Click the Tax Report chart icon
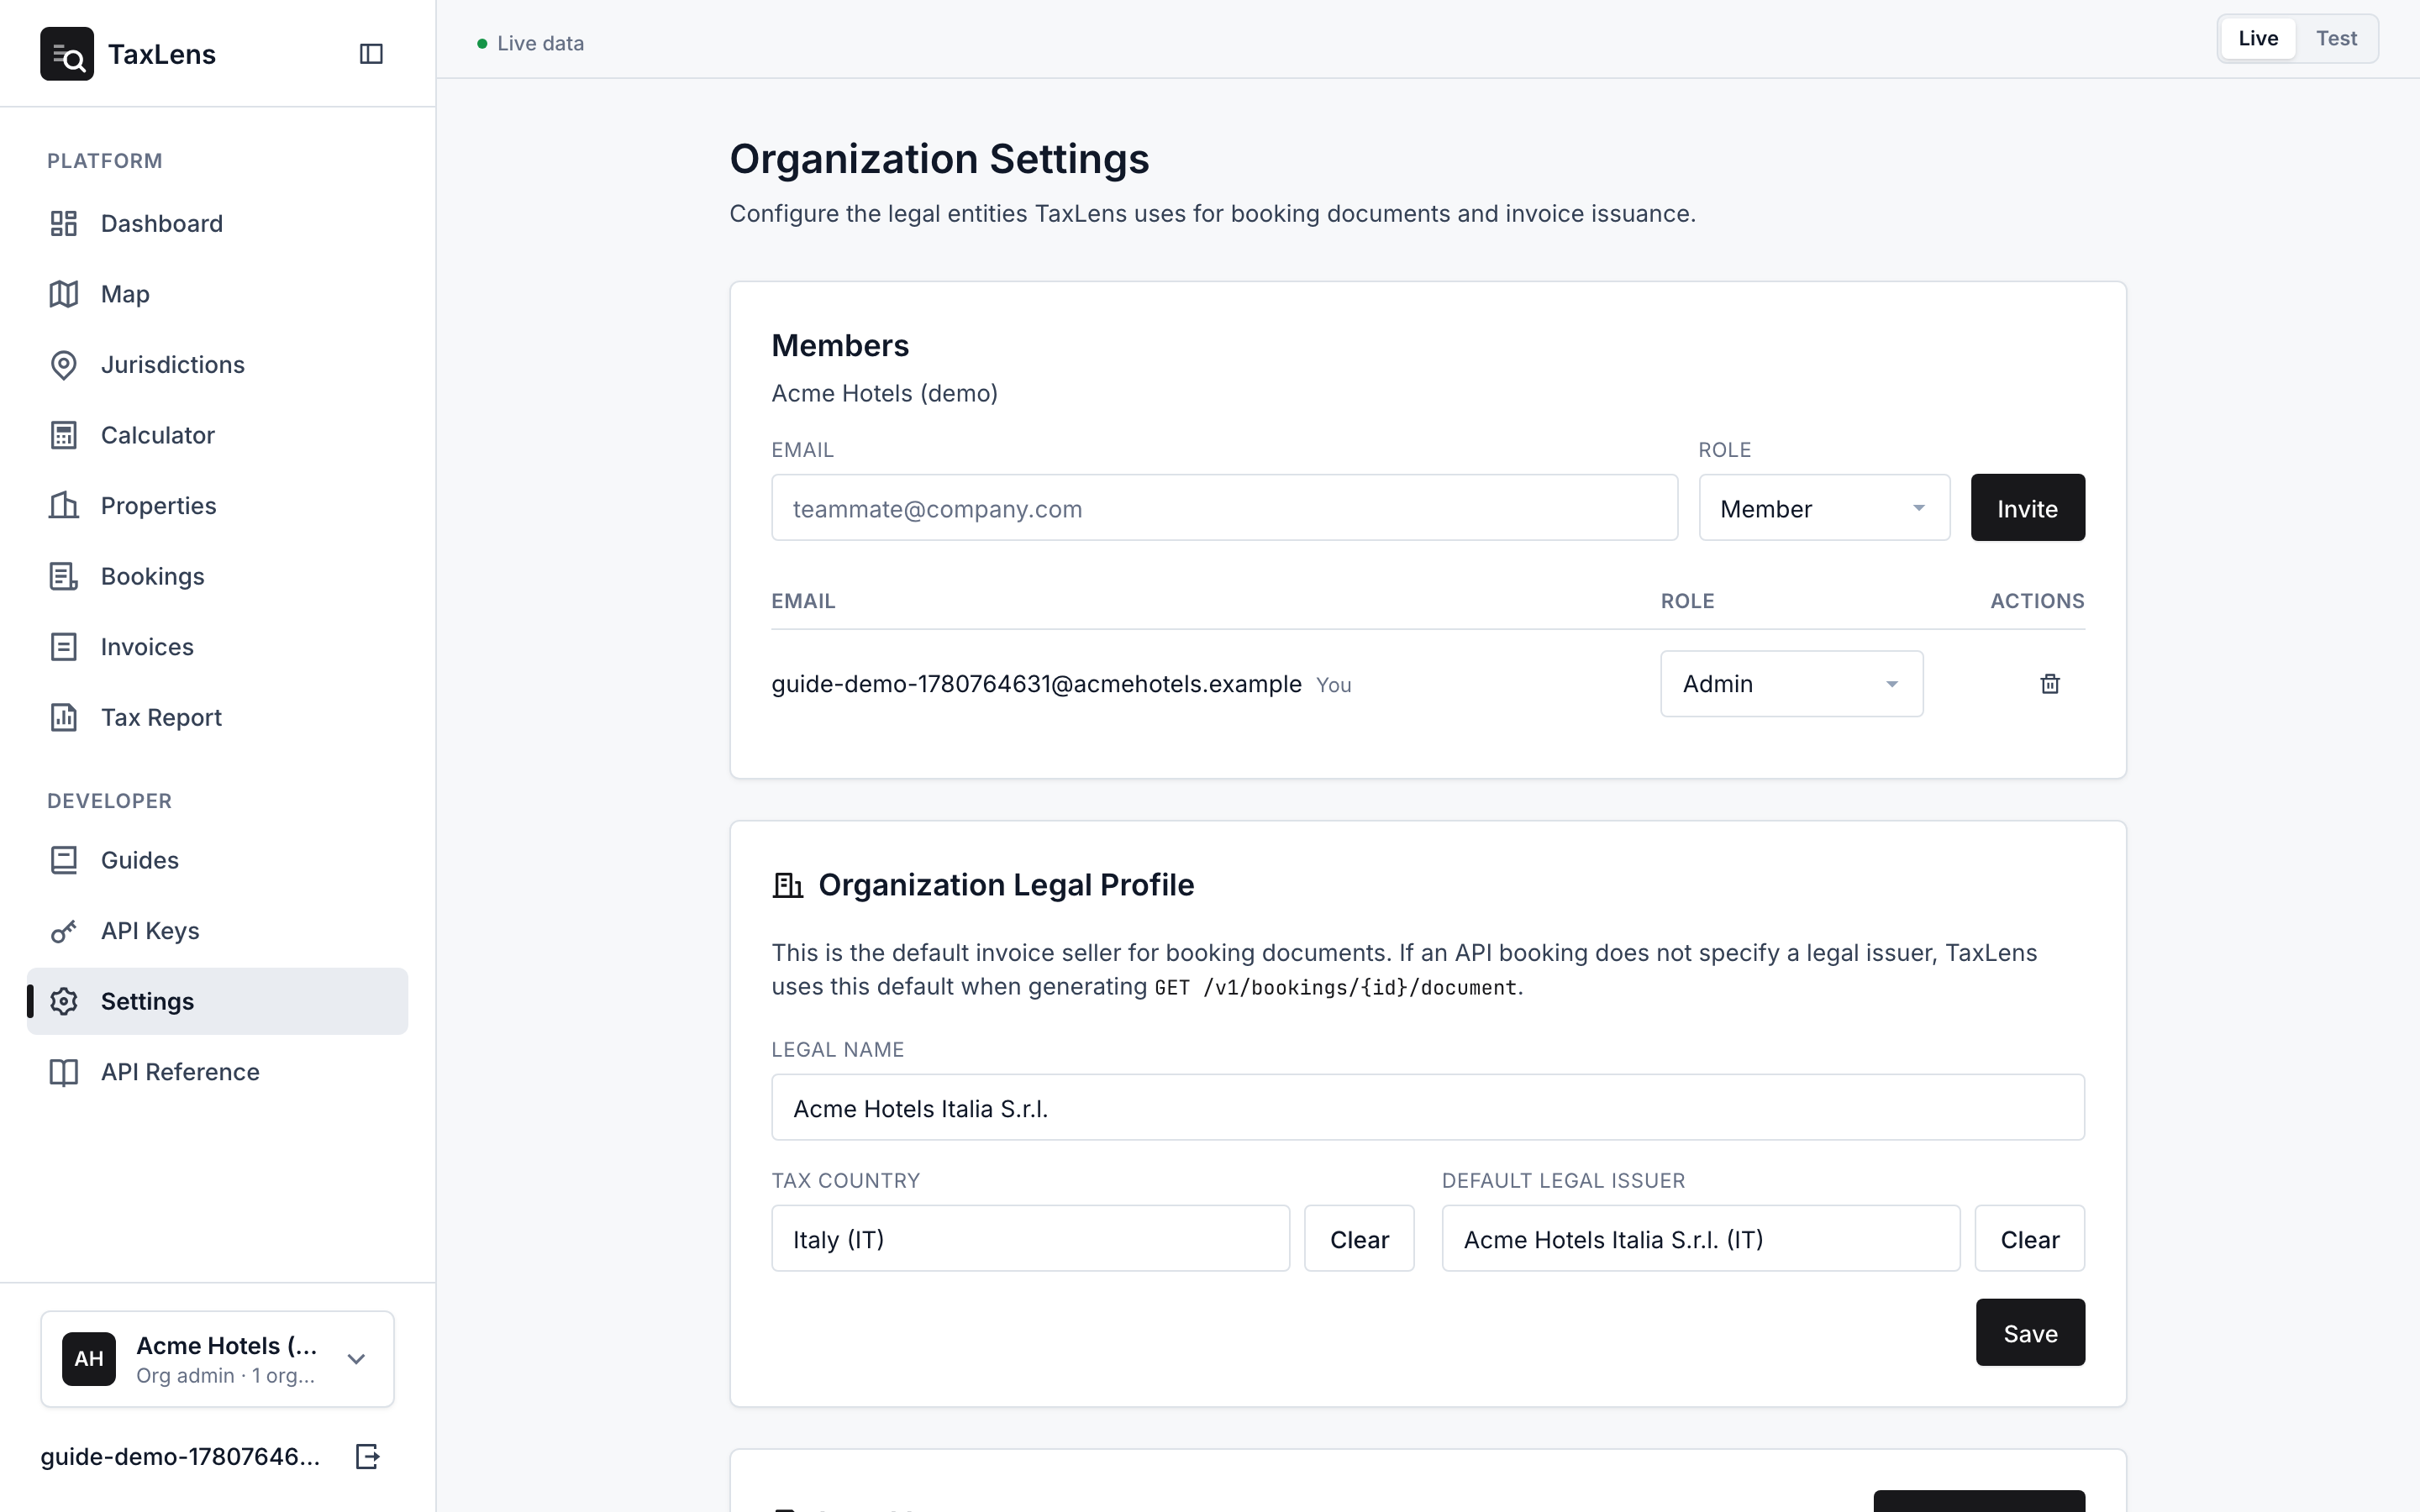2420x1512 pixels. click(x=64, y=717)
